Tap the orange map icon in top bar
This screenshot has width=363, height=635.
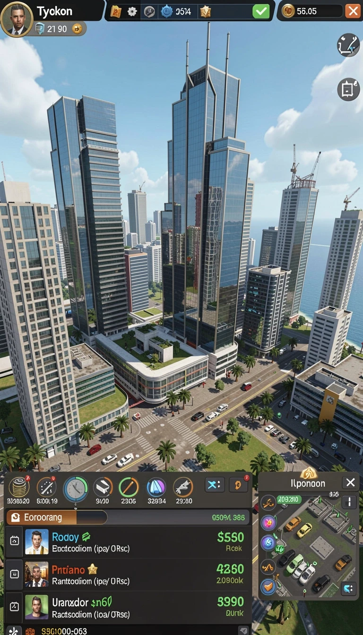(x=116, y=11)
